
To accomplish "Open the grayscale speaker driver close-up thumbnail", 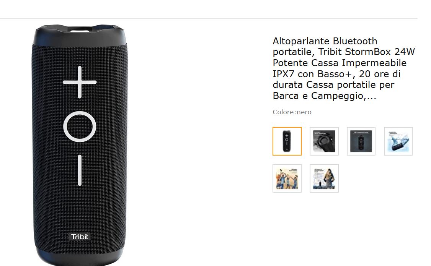I will click(324, 141).
